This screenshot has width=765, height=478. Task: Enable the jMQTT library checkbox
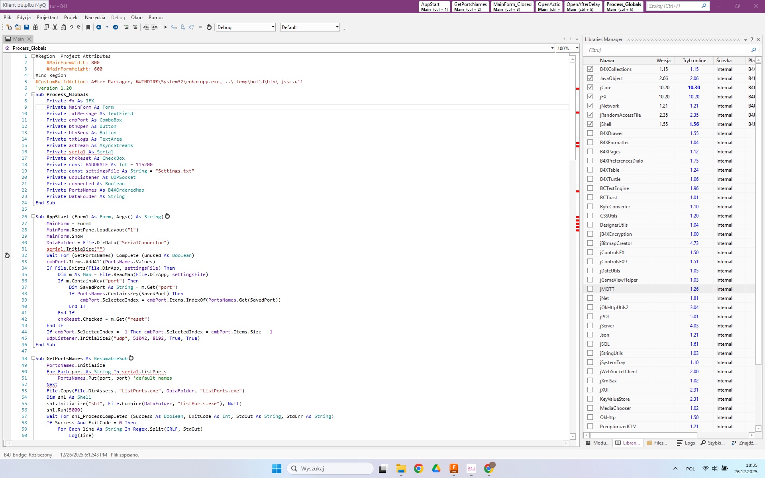pyautogui.click(x=590, y=289)
